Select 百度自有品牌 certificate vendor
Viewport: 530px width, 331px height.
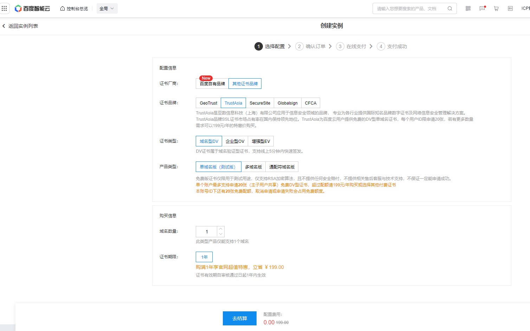coord(212,84)
